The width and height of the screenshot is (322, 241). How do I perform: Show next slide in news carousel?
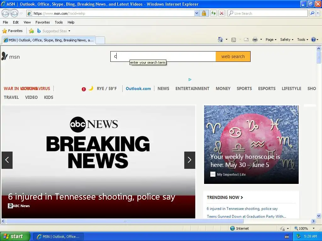[x=190, y=160]
